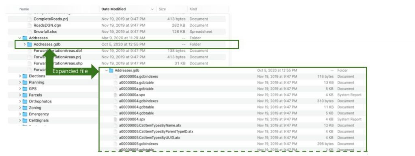415x156 pixels.
Task: Expand the Addresses.gdb folder in the main list
Action: (25, 45)
